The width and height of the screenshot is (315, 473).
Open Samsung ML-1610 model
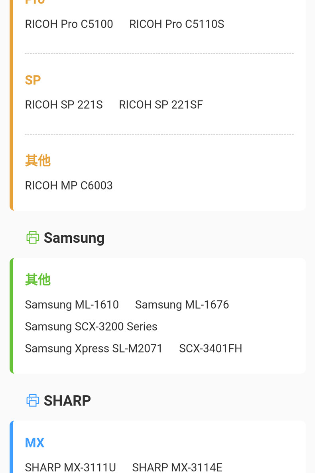tap(72, 305)
